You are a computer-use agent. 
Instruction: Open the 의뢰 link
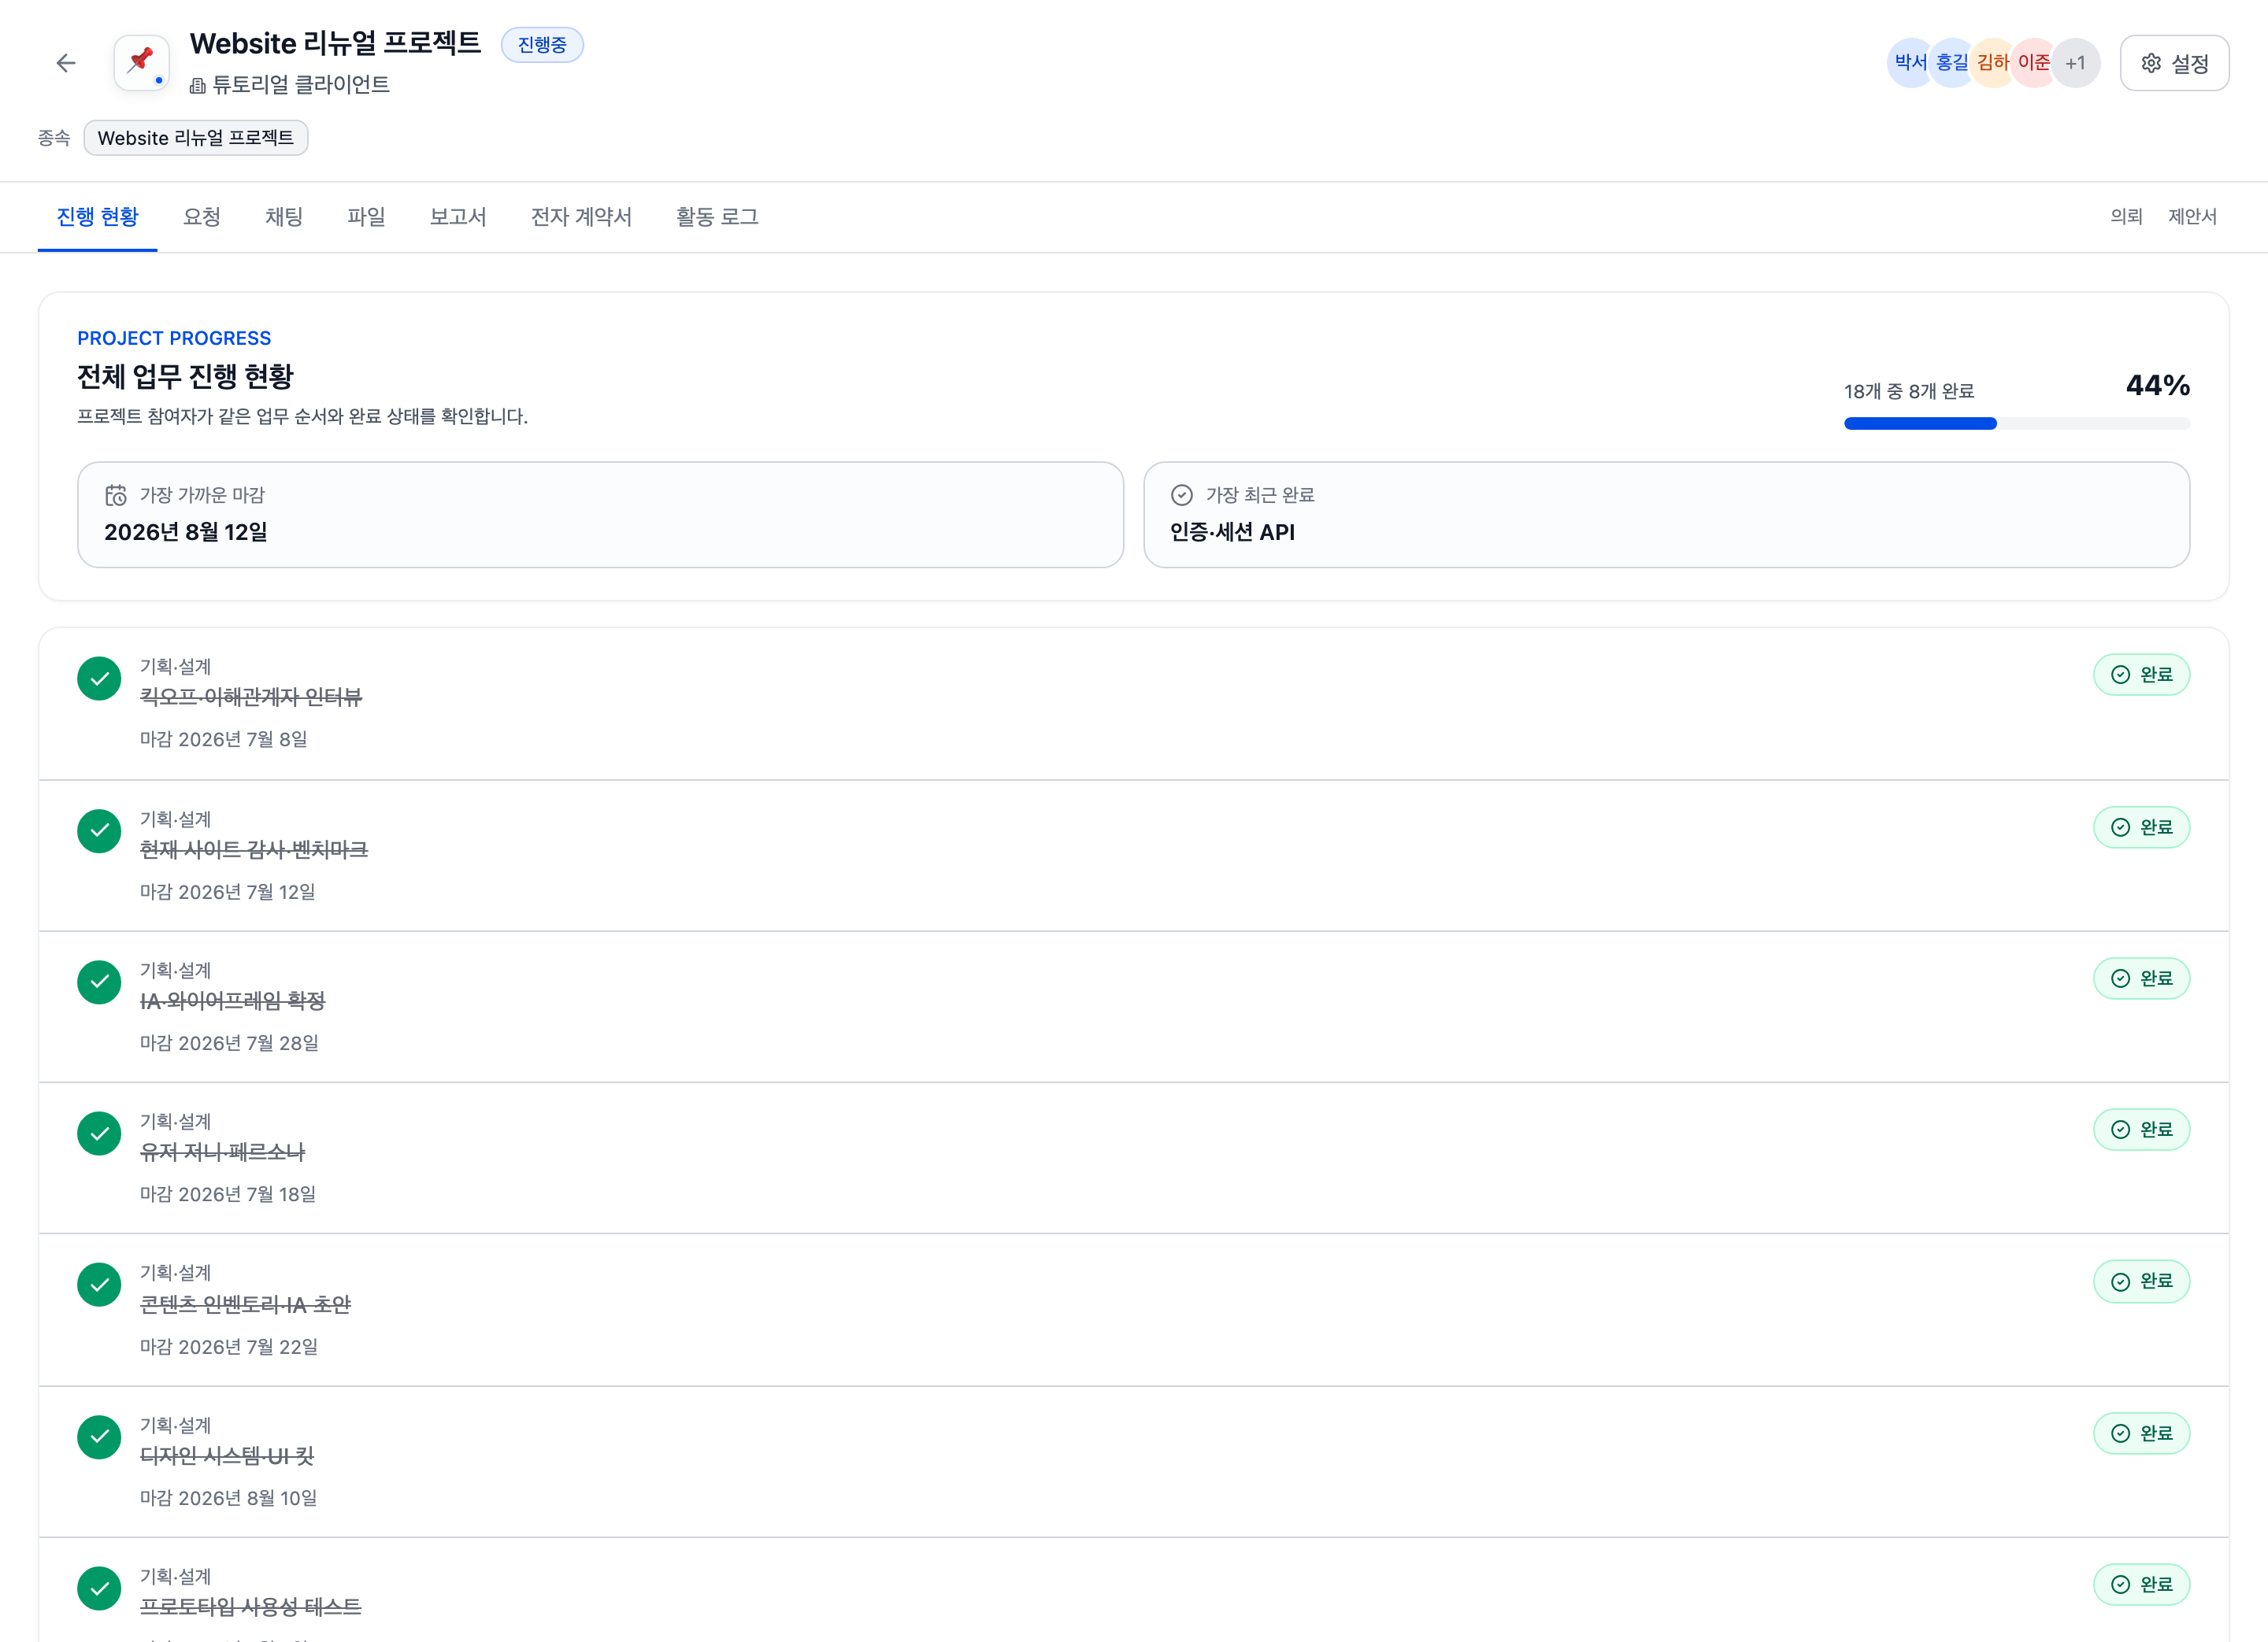[x=2126, y=217]
